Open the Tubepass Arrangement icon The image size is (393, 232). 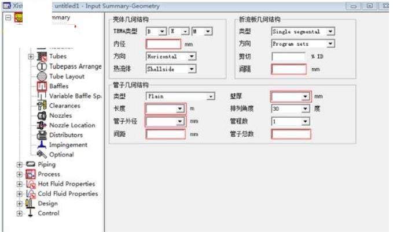point(42,66)
